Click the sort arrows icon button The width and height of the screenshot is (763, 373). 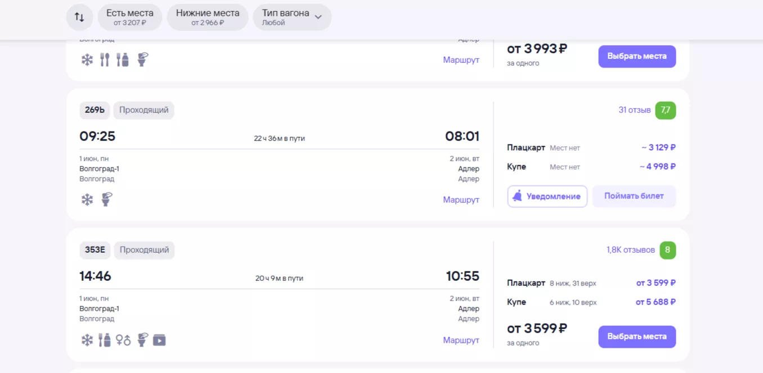[79, 17]
